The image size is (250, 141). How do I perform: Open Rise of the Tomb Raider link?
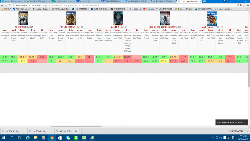[162, 27]
